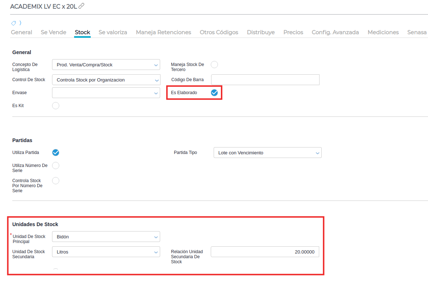
Task: Click the small chevron next to tag icon
Action: pos(20,23)
